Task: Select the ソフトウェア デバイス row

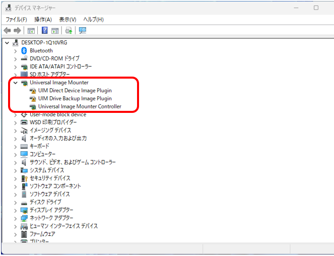Action: coord(50,194)
